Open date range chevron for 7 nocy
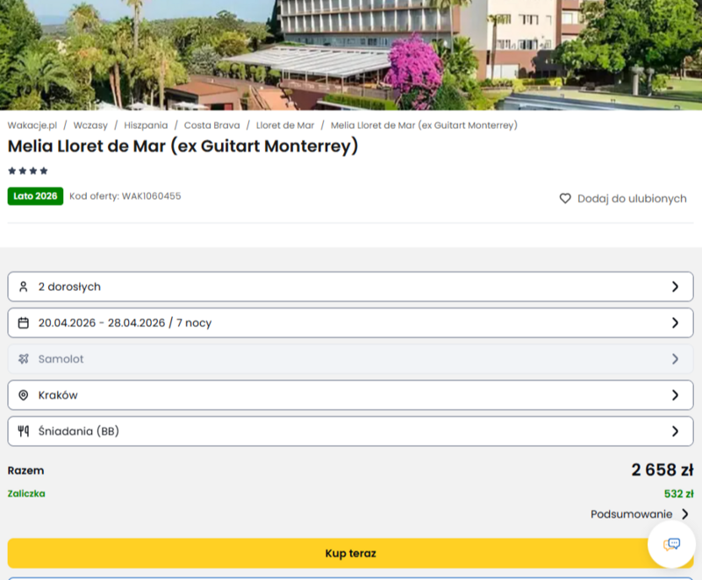This screenshot has width=702, height=580. 675,322
